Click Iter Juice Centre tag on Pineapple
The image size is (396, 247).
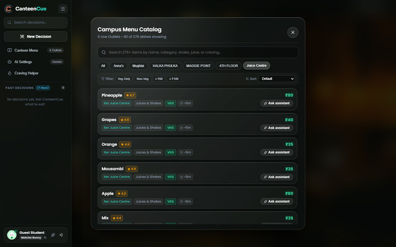tap(116, 103)
